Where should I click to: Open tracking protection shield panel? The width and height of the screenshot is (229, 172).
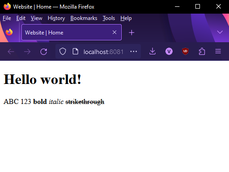[63, 52]
